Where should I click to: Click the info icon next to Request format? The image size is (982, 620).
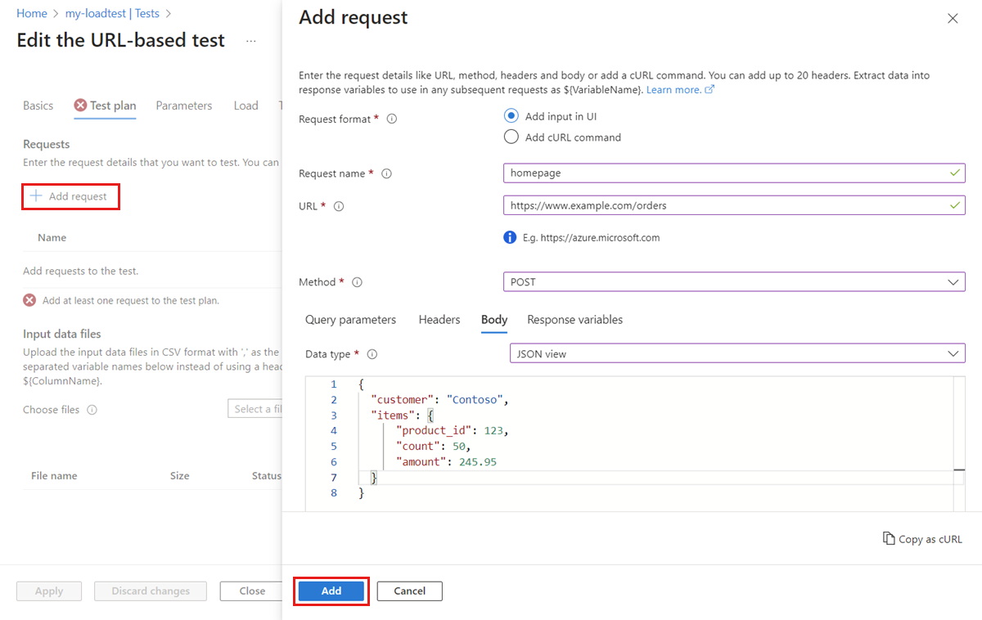click(392, 119)
